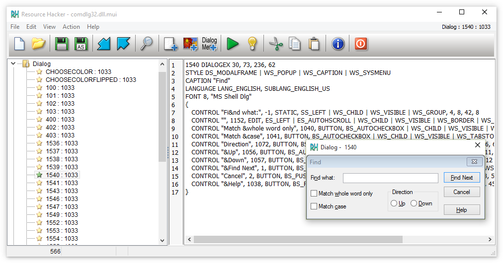The height and width of the screenshot is (263, 503).
Task: Add new blank script resource icon
Action: [x=170, y=44]
